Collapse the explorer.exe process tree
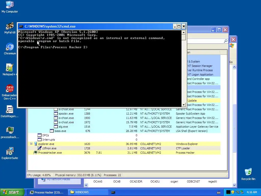This screenshot has height=196, width=261. click(31, 143)
